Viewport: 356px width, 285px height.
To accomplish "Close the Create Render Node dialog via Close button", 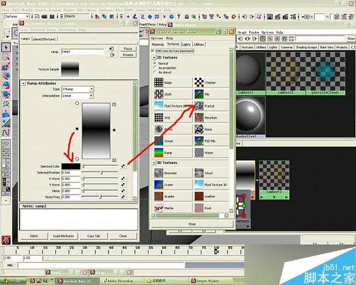I will click(x=192, y=224).
